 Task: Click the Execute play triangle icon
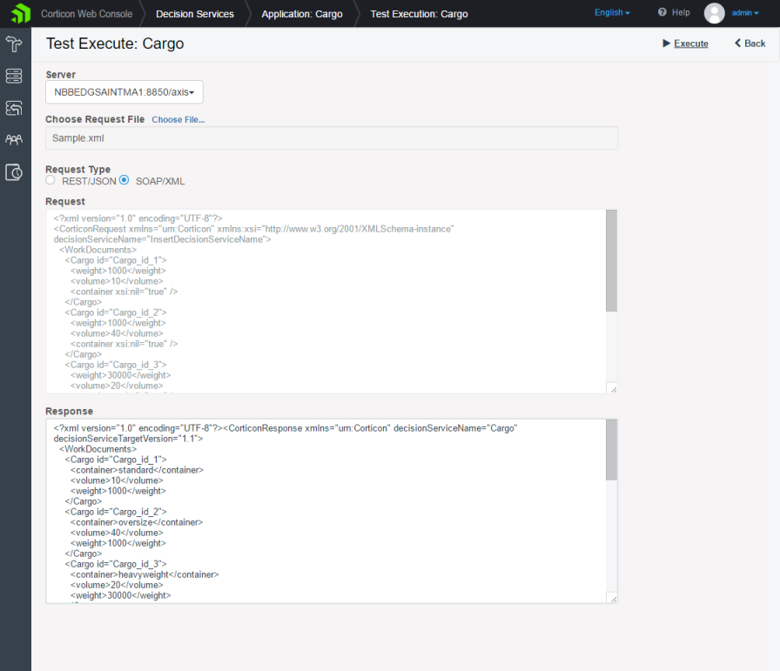(667, 44)
